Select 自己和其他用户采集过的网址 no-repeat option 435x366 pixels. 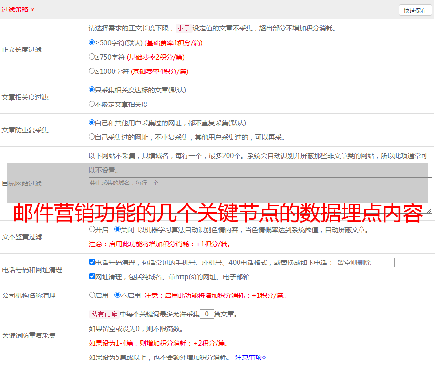point(92,122)
